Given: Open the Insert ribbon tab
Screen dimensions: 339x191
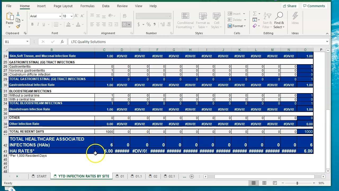Looking at the screenshot, I should pyautogui.click(x=41, y=6).
